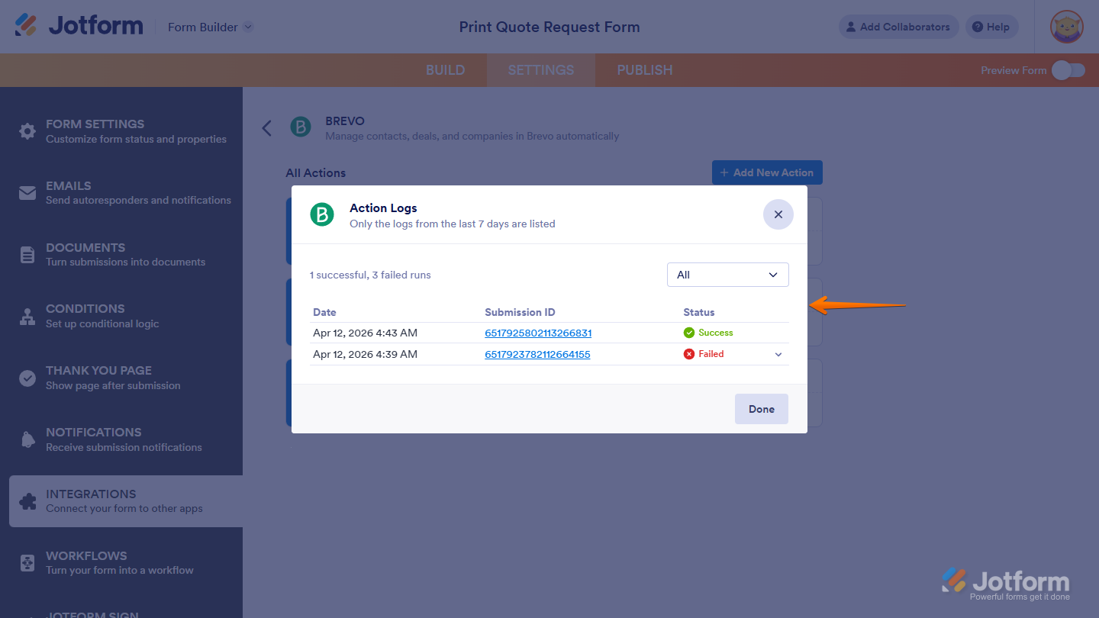Select the Notifications bell icon
Screen dimensions: 1099x618
click(x=27, y=439)
